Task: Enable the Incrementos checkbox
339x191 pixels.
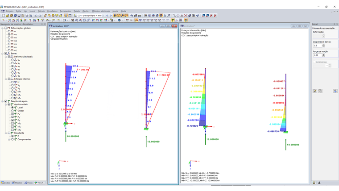Action: point(314,62)
